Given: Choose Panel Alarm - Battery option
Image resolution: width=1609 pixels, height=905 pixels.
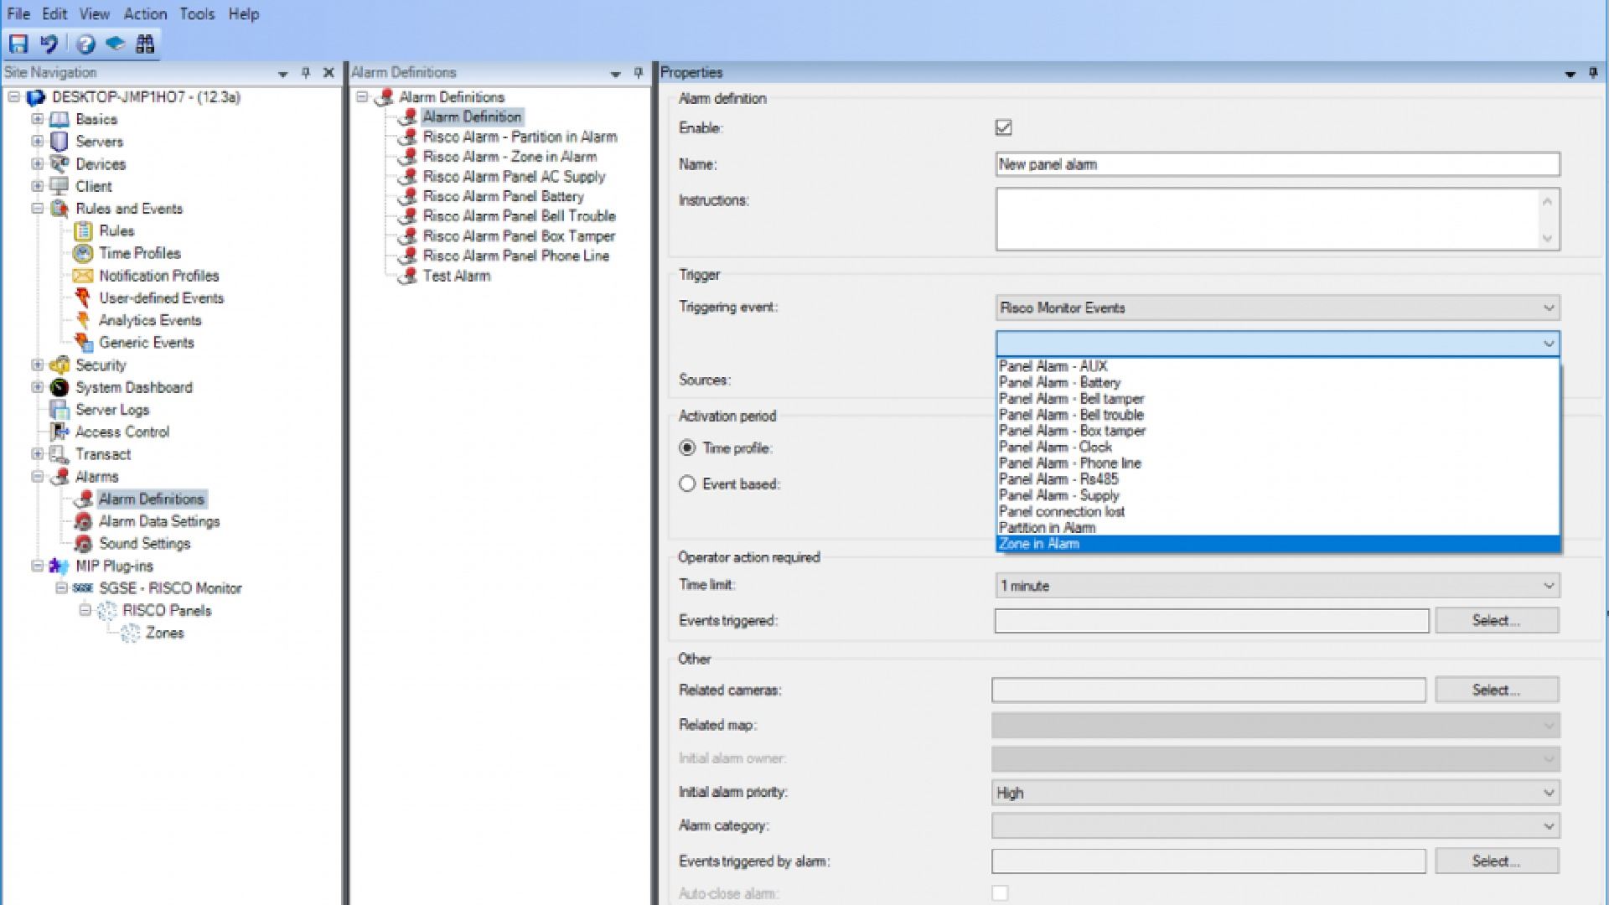Looking at the screenshot, I should point(1278,383).
